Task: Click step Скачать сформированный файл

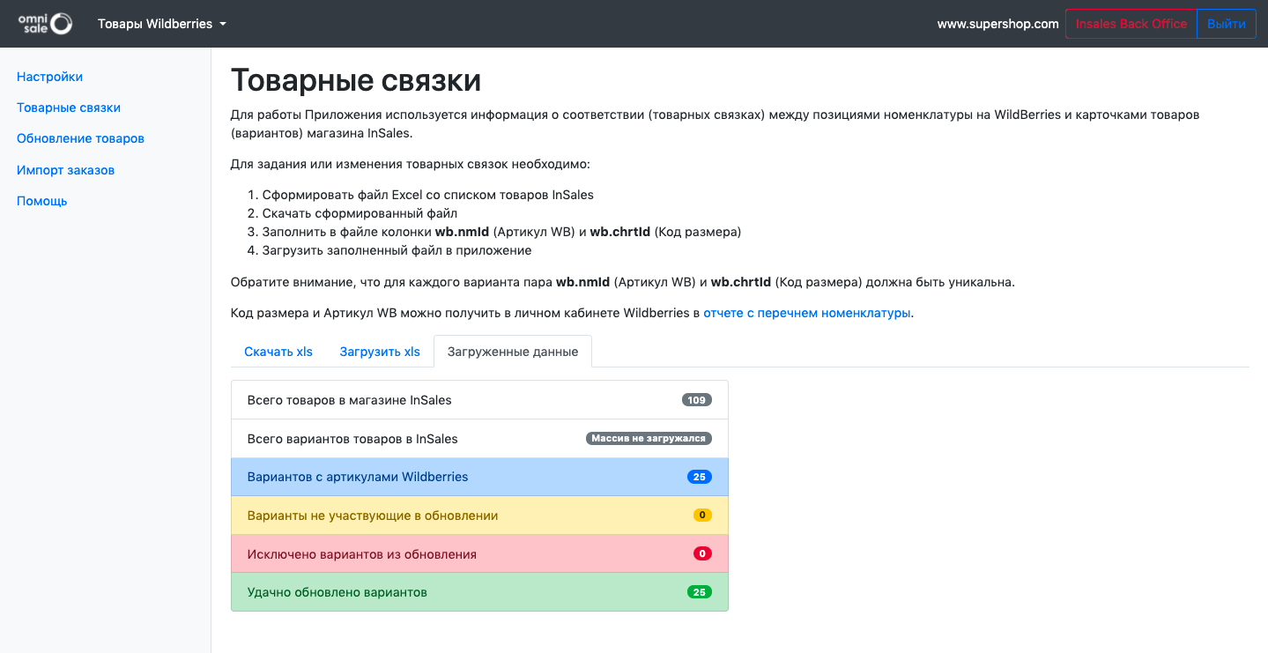Action: tap(360, 213)
